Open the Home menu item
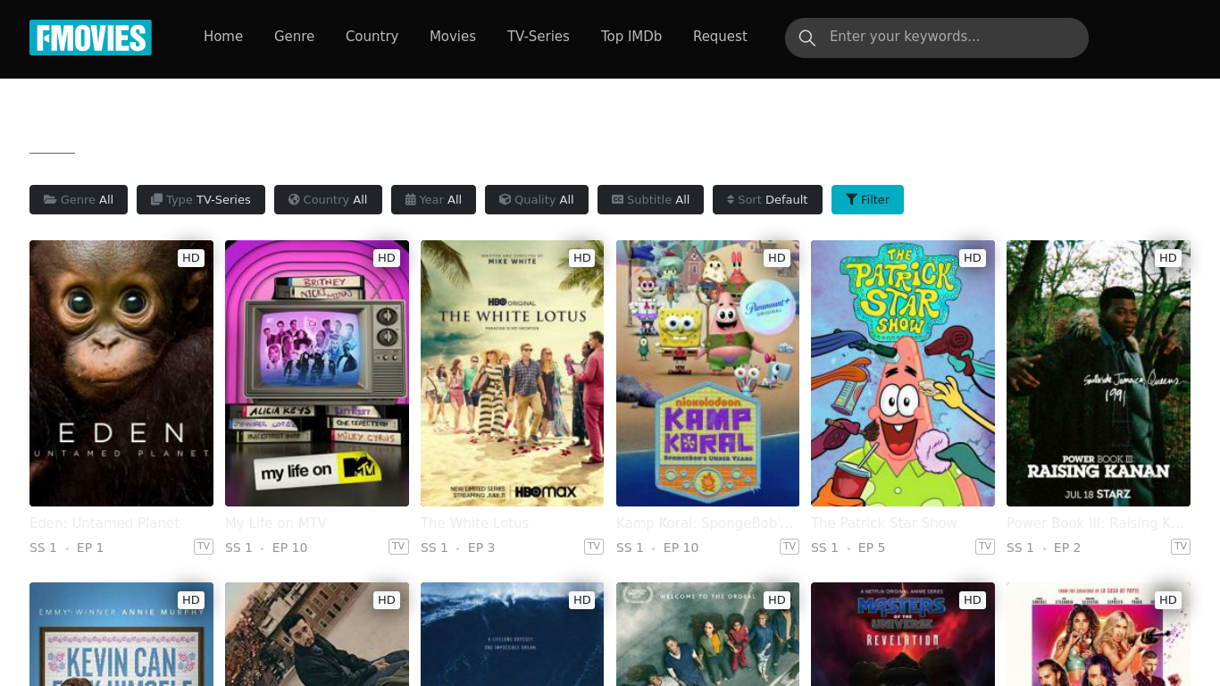Viewport: 1220px width, 686px height. (x=223, y=37)
